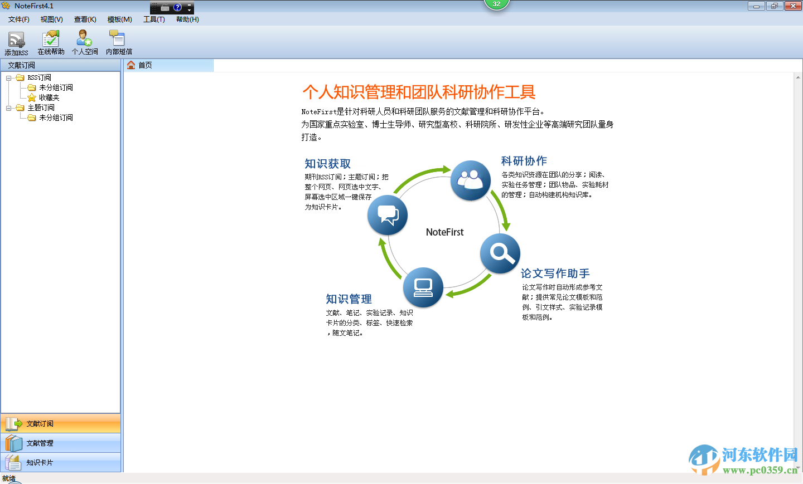This screenshot has height=484, width=803.
Task: Open the 文件(F) menu
Action: (x=18, y=18)
